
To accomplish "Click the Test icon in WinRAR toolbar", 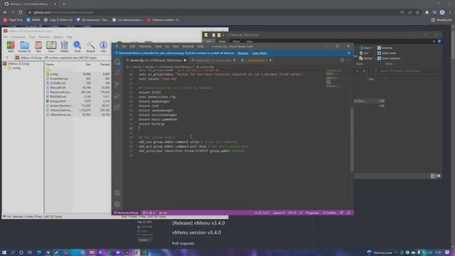I will (x=38, y=46).
